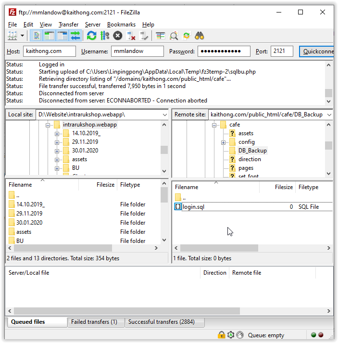Open directory listing filters dialog
The image size is (338, 343).
point(161,36)
